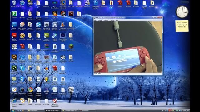Select the iTunes desktop shortcut
The image size is (200, 112).
pos(22,4)
